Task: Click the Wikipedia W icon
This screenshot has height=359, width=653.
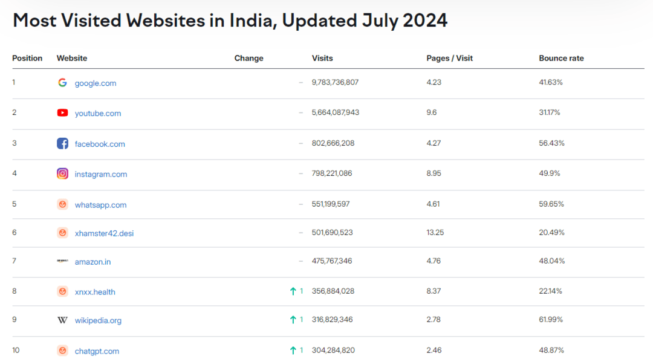Action: [62, 320]
